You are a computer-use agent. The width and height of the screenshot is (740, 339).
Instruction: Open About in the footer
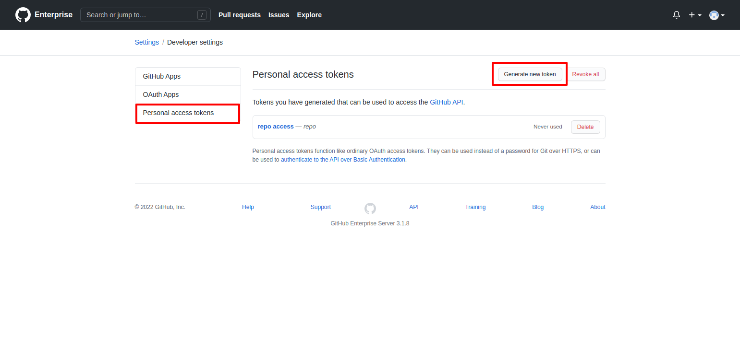coord(598,207)
